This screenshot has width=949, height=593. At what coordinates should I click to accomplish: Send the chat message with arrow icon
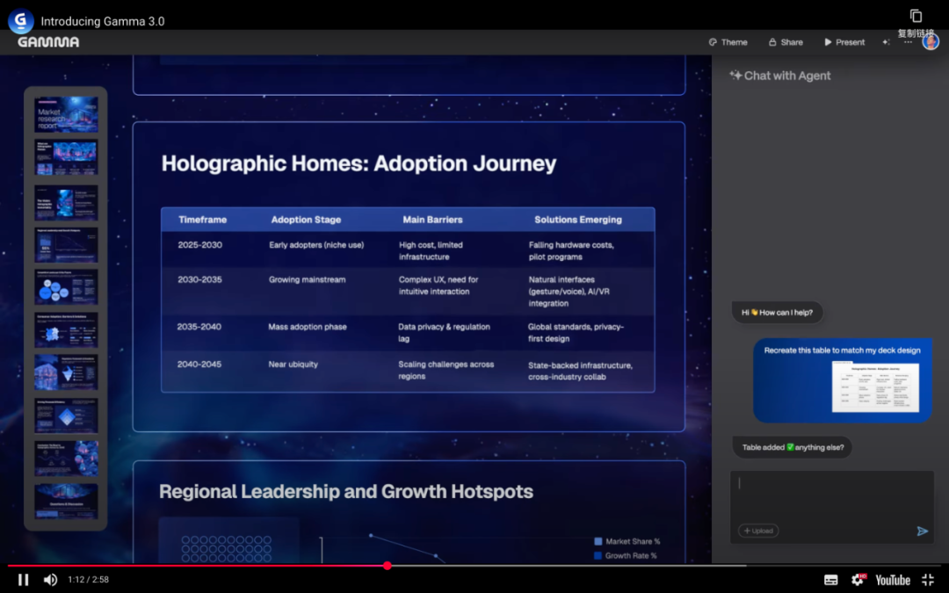(922, 531)
